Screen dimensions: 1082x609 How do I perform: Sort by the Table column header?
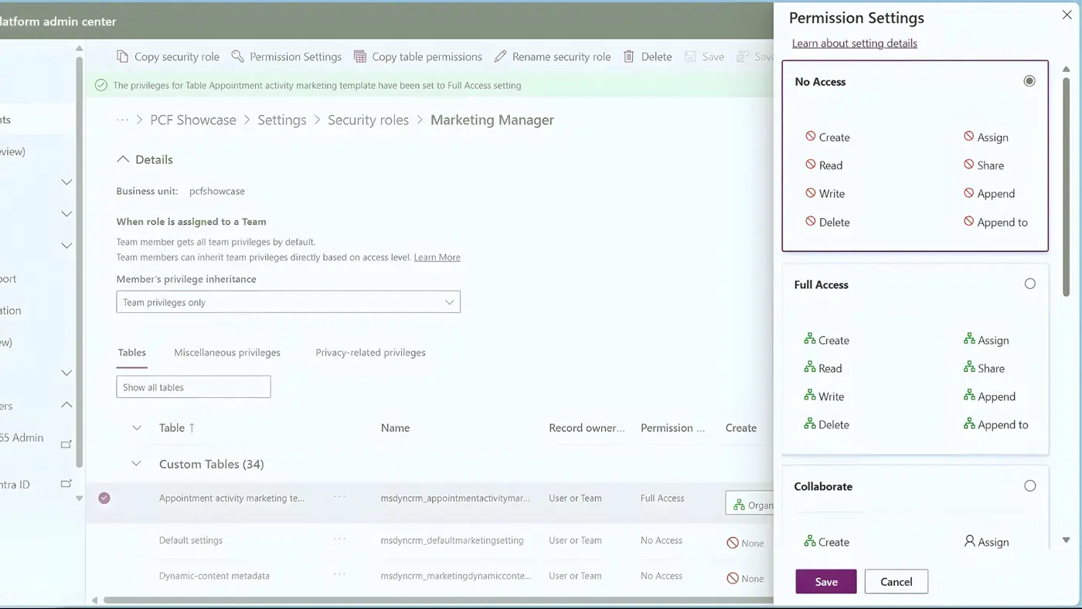click(x=177, y=427)
